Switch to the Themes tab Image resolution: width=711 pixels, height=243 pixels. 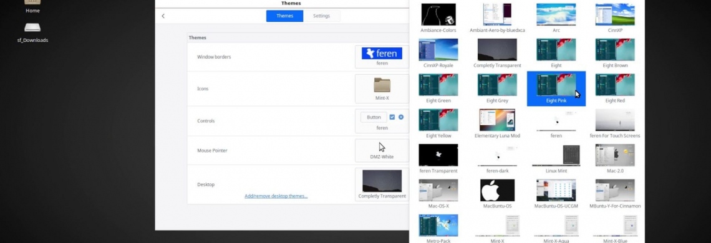(x=285, y=16)
